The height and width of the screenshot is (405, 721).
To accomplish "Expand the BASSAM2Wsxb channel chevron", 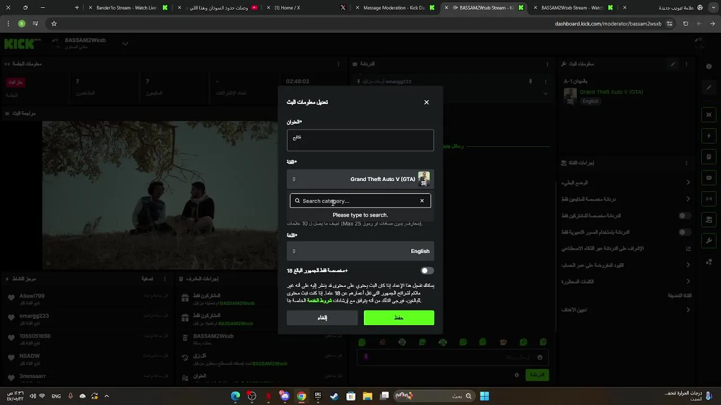I will [x=125, y=44].
